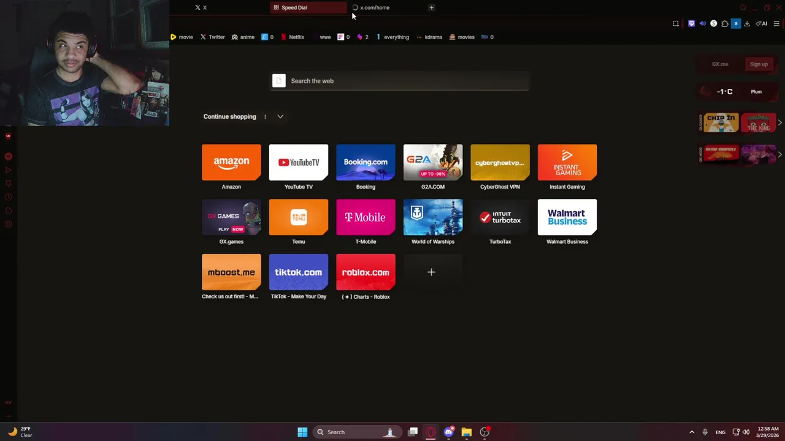The height and width of the screenshot is (441, 785).
Task: Click the GX.me link
Action: pyautogui.click(x=720, y=64)
